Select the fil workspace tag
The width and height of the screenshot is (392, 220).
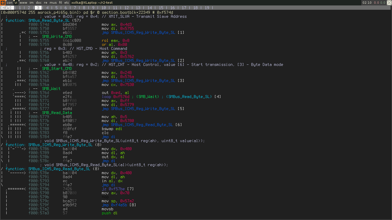point(61,3)
